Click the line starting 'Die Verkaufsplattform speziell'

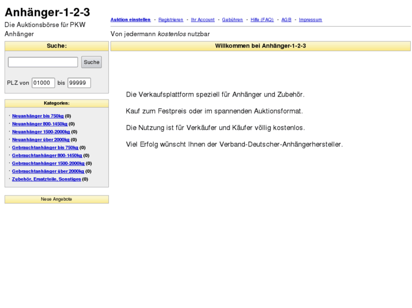[215, 94]
